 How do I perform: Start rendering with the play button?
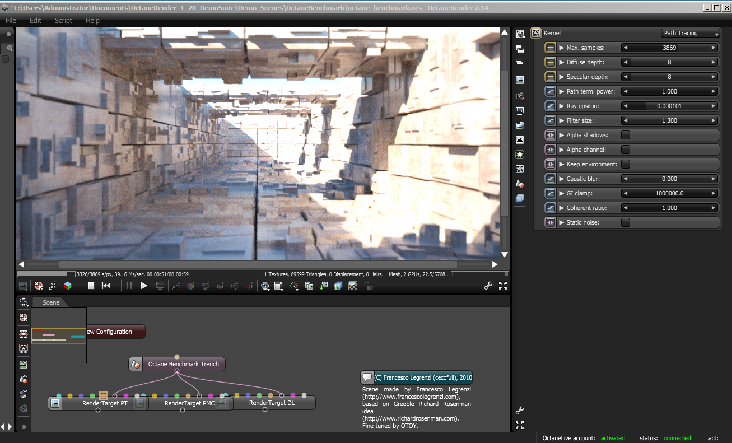144,286
